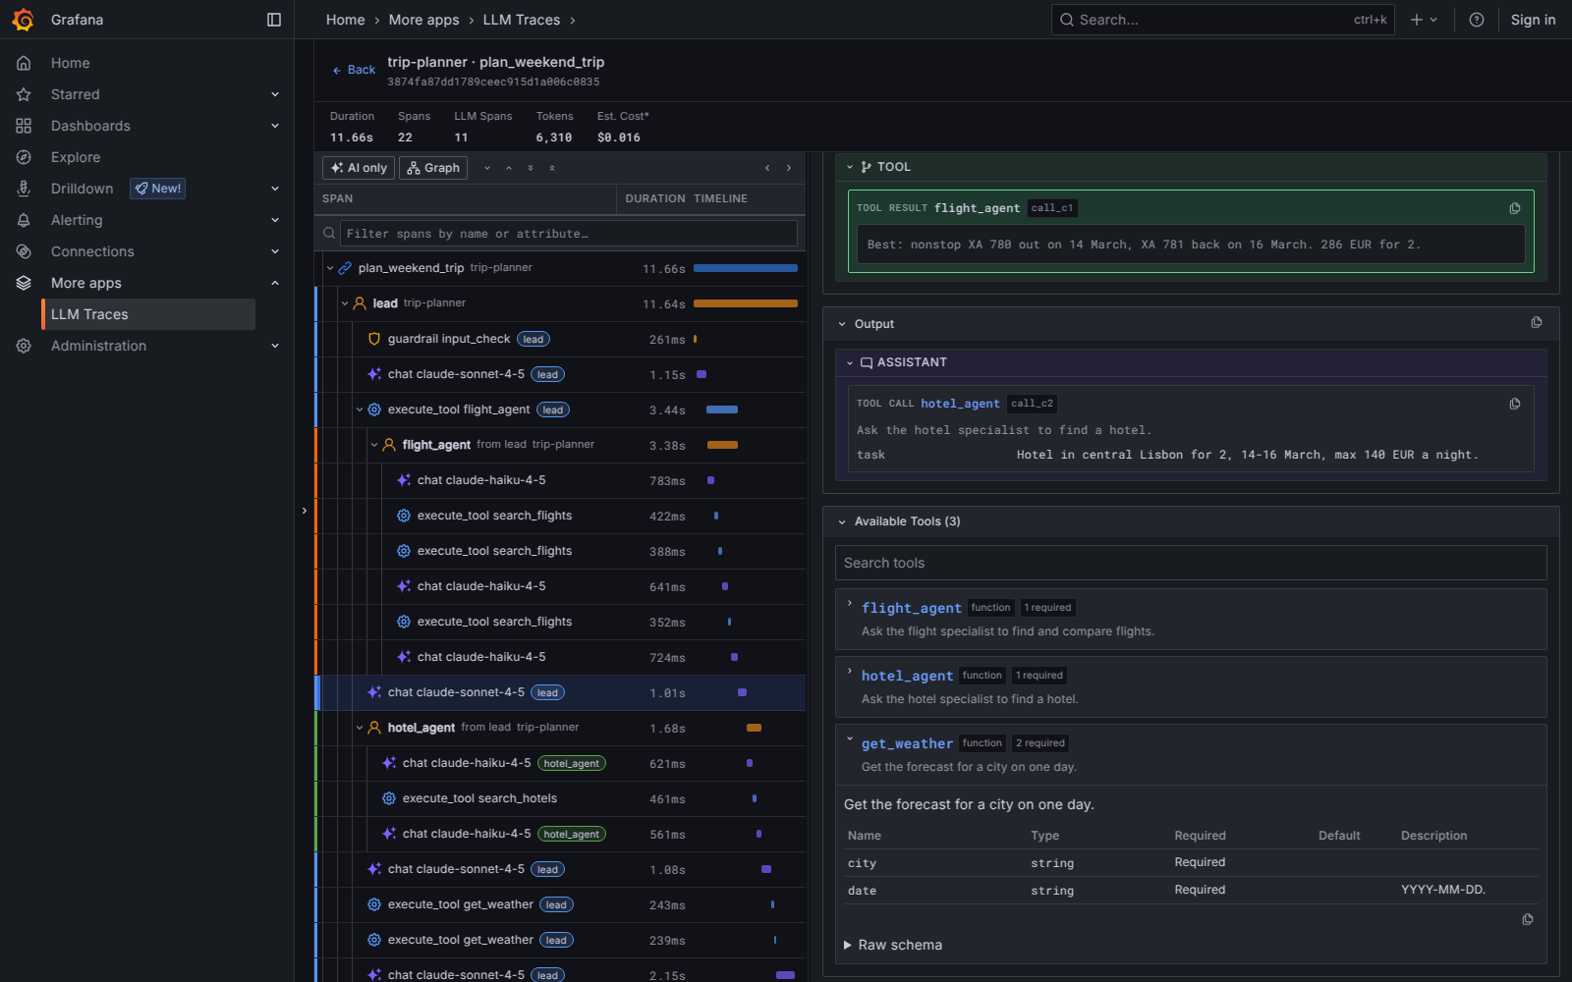
Task: Copy the Output section content
Action: (x=1537, y=322)
